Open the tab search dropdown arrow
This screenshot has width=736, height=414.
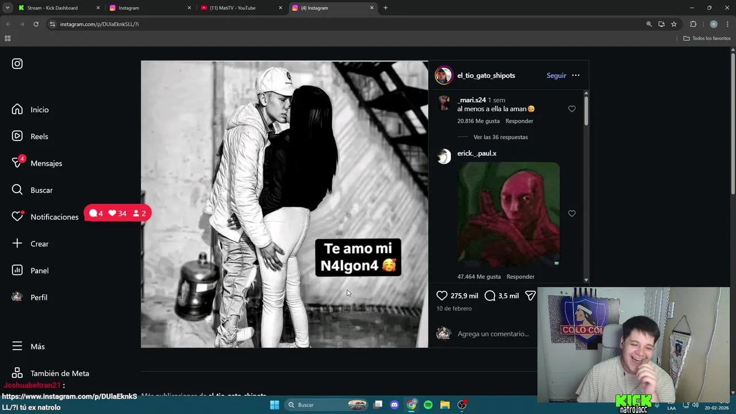(x=7, y=8)
